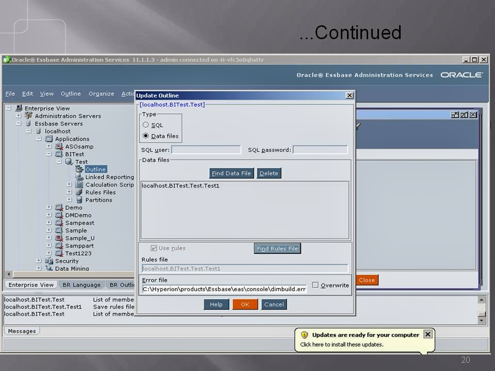Click the Test1223 application icon
Viewport: 495px width, 371px height.
(x=59, y=253)
